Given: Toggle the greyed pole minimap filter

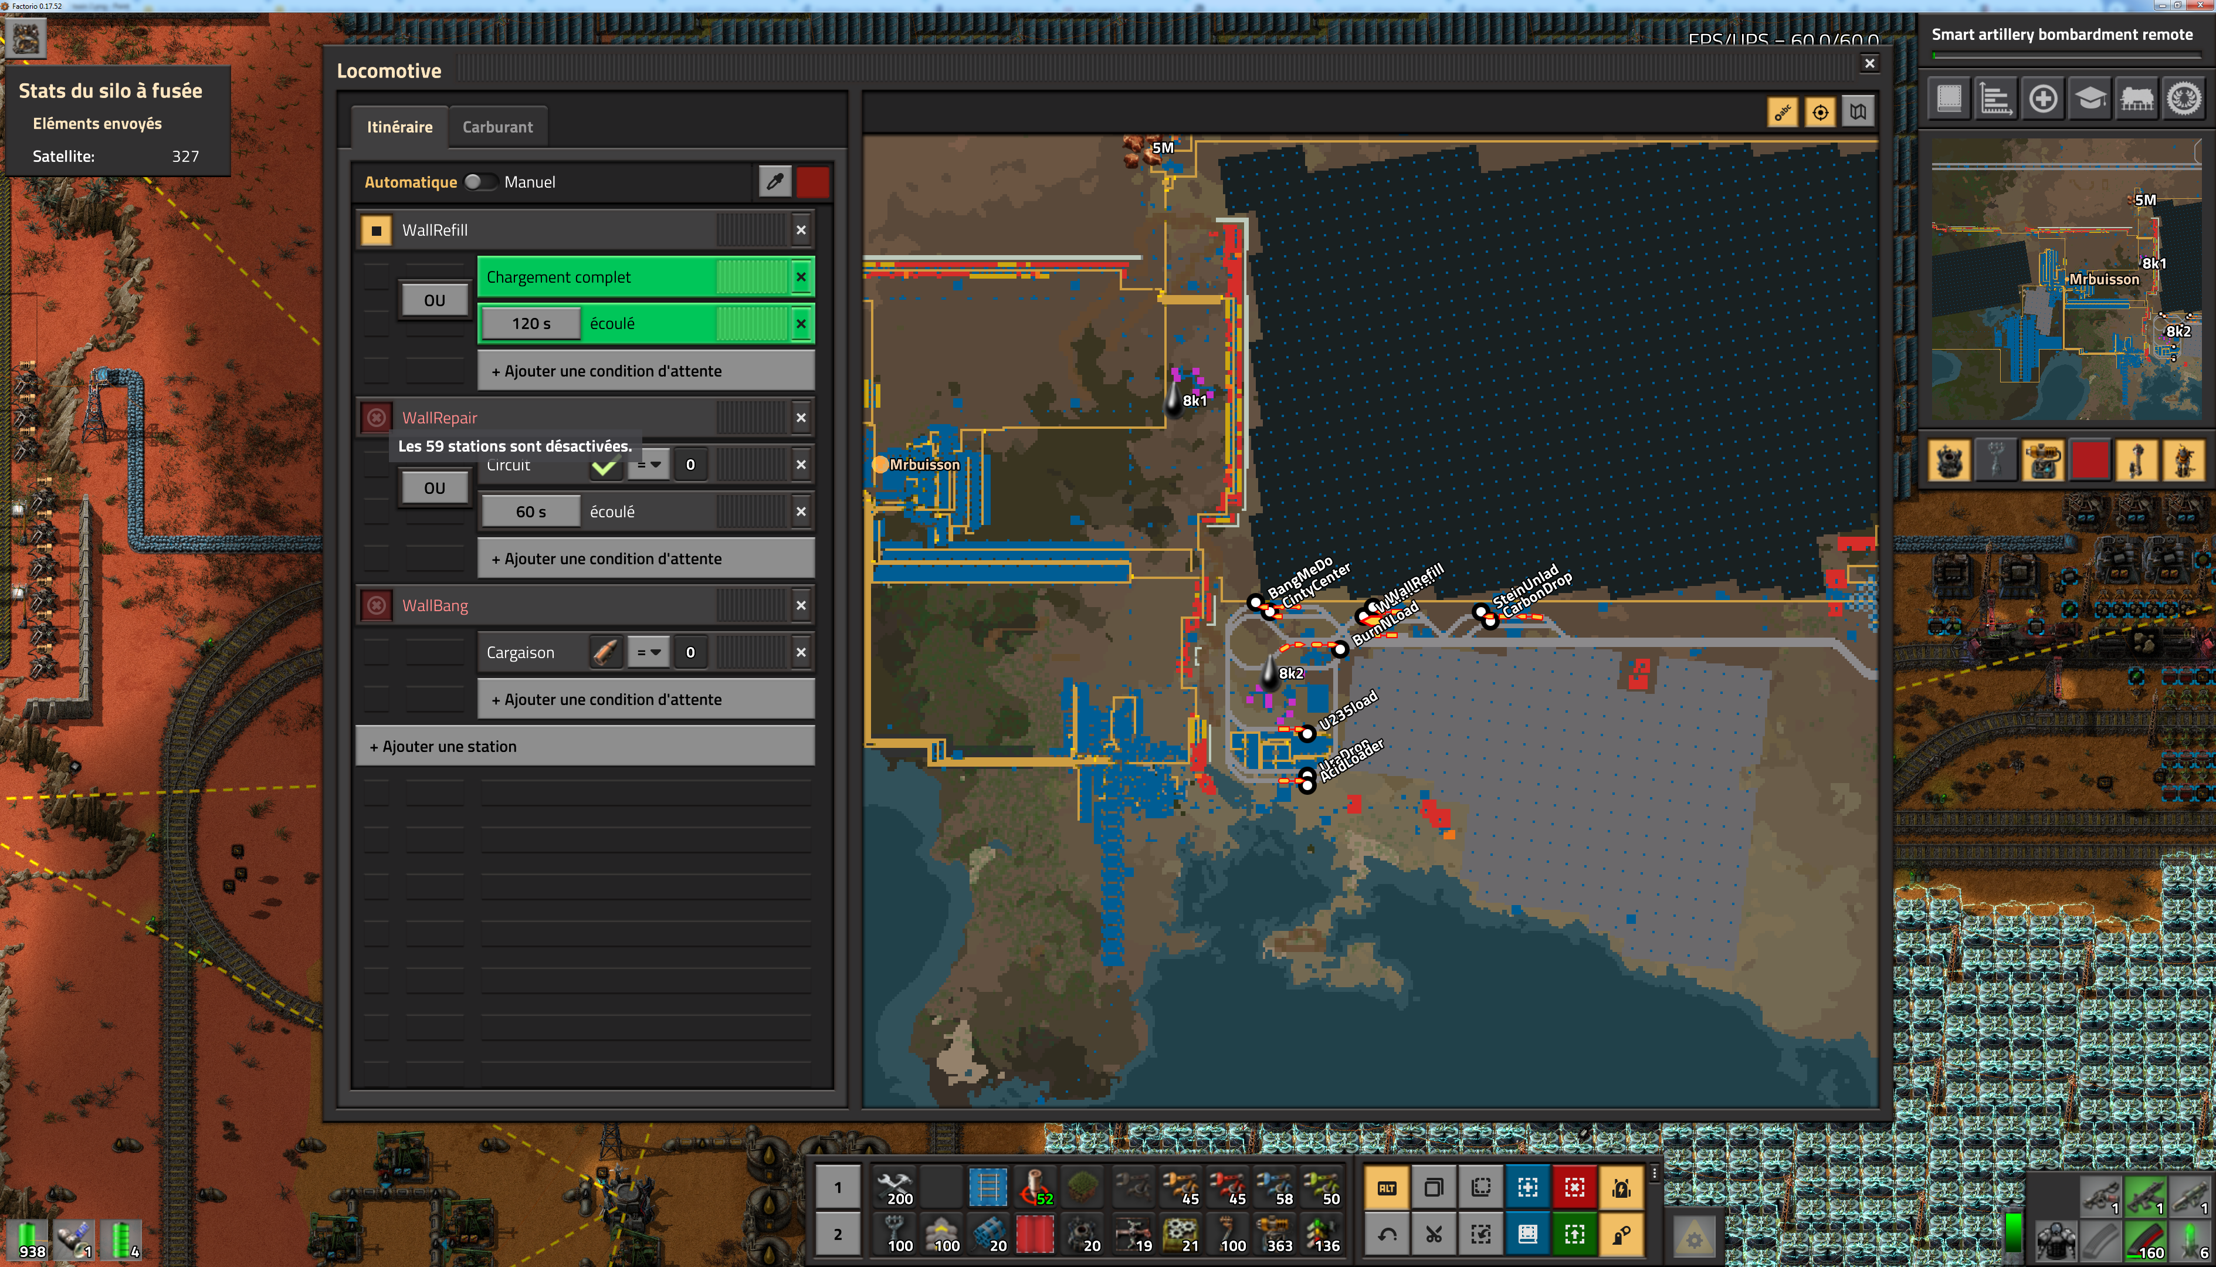Looking at the screenshot, I should coord(1996,459).
